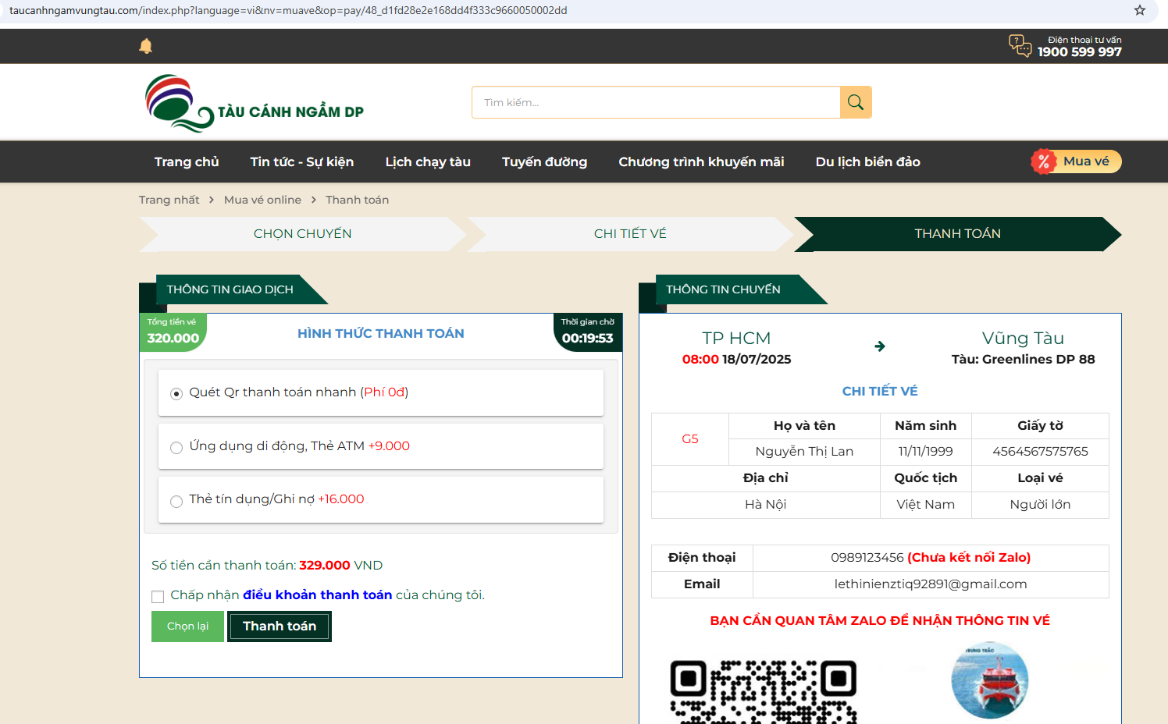The width and height of the screenshot is (1168, 724).
Task: Click the notification bell icon
Action: tap(145, 46)
